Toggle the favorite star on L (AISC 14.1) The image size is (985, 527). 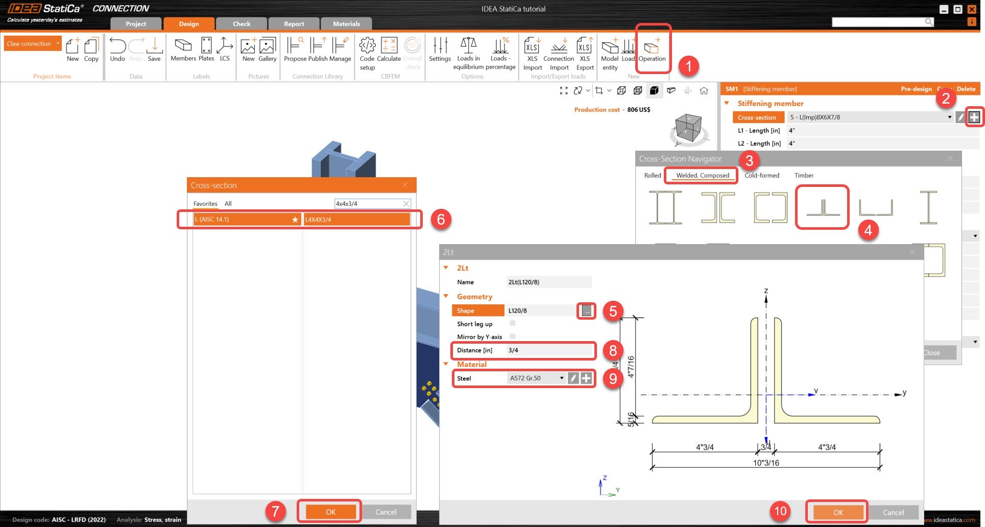(295, 219)
